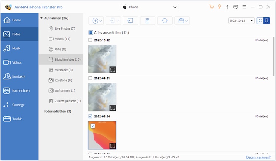Click the key register icon
This screenshot has height=161, width=276.
[219, 7]
